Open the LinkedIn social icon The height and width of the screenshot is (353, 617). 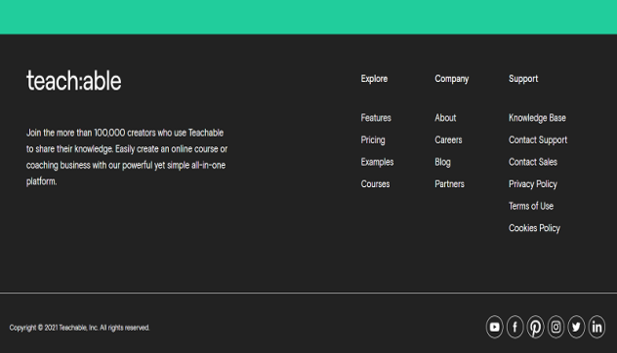pos(596,327)
